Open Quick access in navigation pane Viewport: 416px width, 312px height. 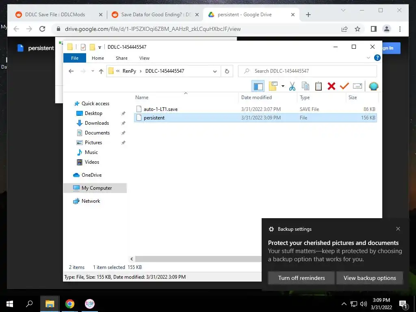click(95, 104)
